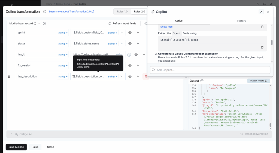Click the Output help icon

[x=202, y=81]
